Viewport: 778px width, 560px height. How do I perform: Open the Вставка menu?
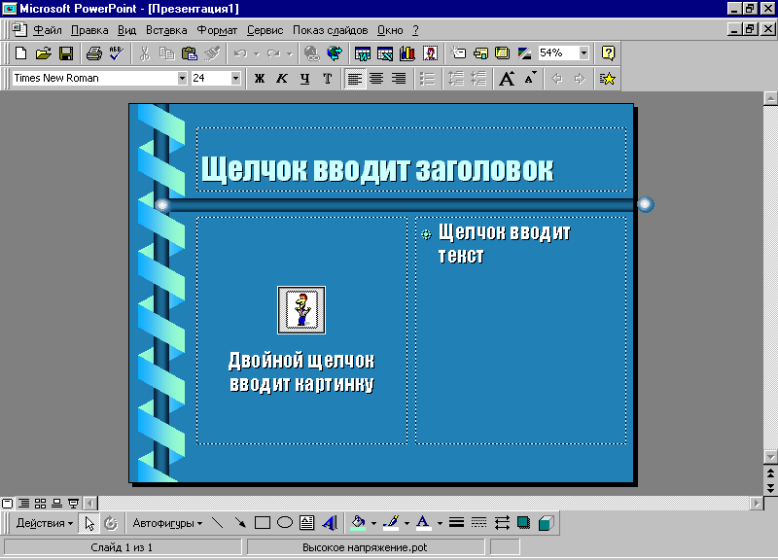coord(165,30)
